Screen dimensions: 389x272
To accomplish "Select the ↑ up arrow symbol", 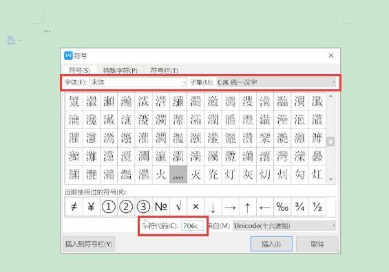I will click(x=248, y=207).
